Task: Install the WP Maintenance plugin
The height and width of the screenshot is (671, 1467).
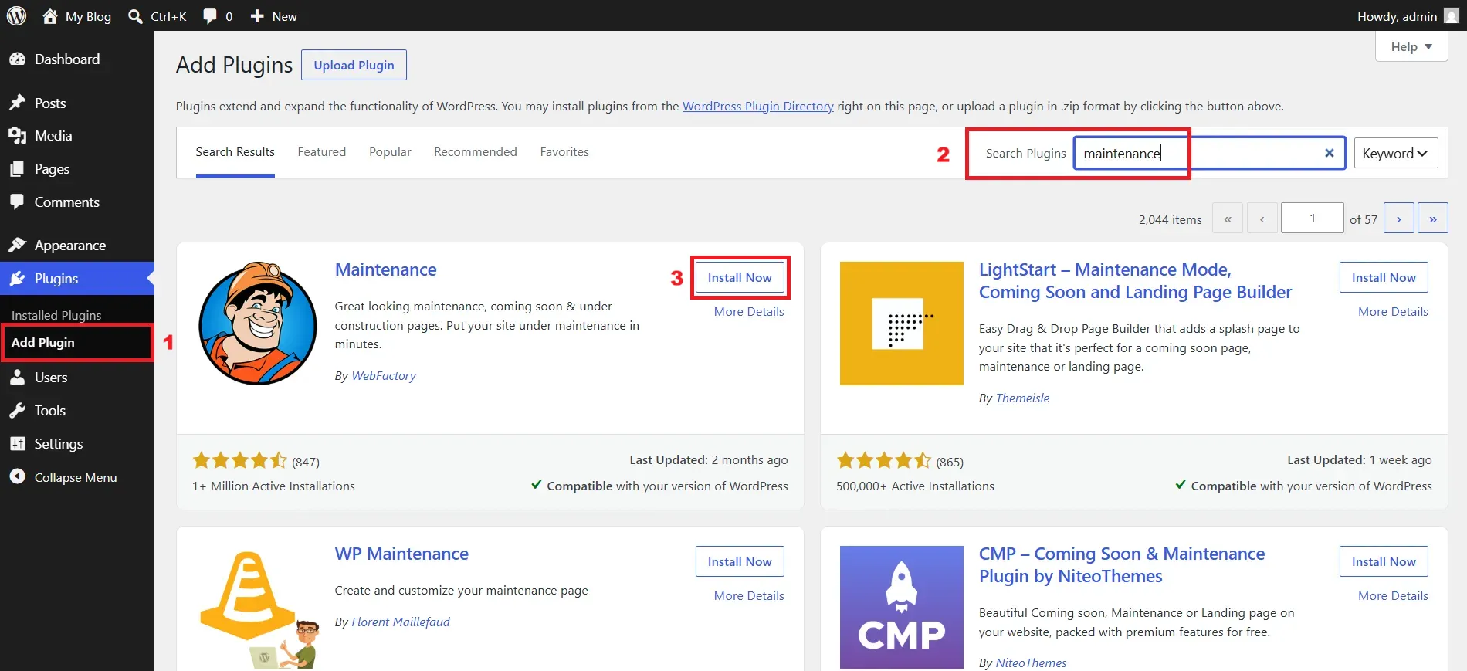Action: [x=740, y=561]
